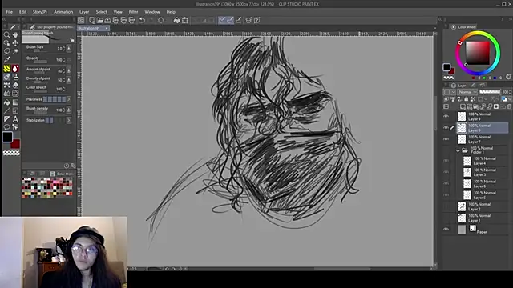Screen dimensions: 513x288
Task: Open Density of paint dynamics button
Action: point(69,80)
